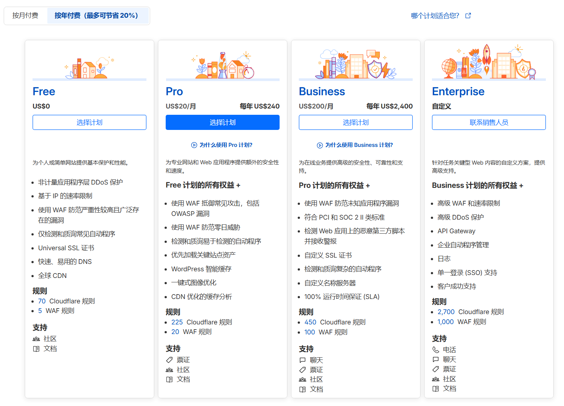Click 单一登录 (SSO) 支持 feature

[467, 273]
